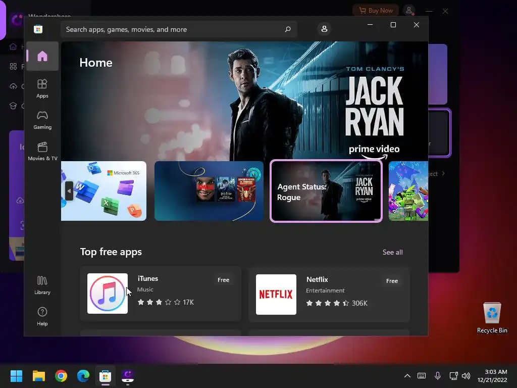Open the Home tab in Store sidebar
The image size is (517, 388).
[42, 56]
